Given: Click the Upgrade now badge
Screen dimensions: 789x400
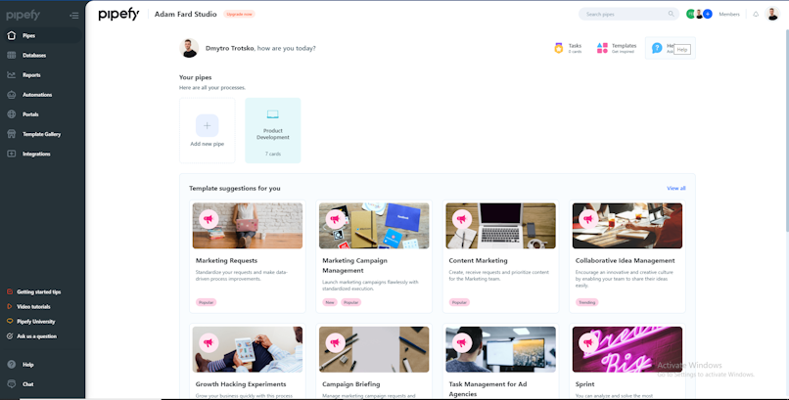Looking at the screenshot, I should (239, 14).
